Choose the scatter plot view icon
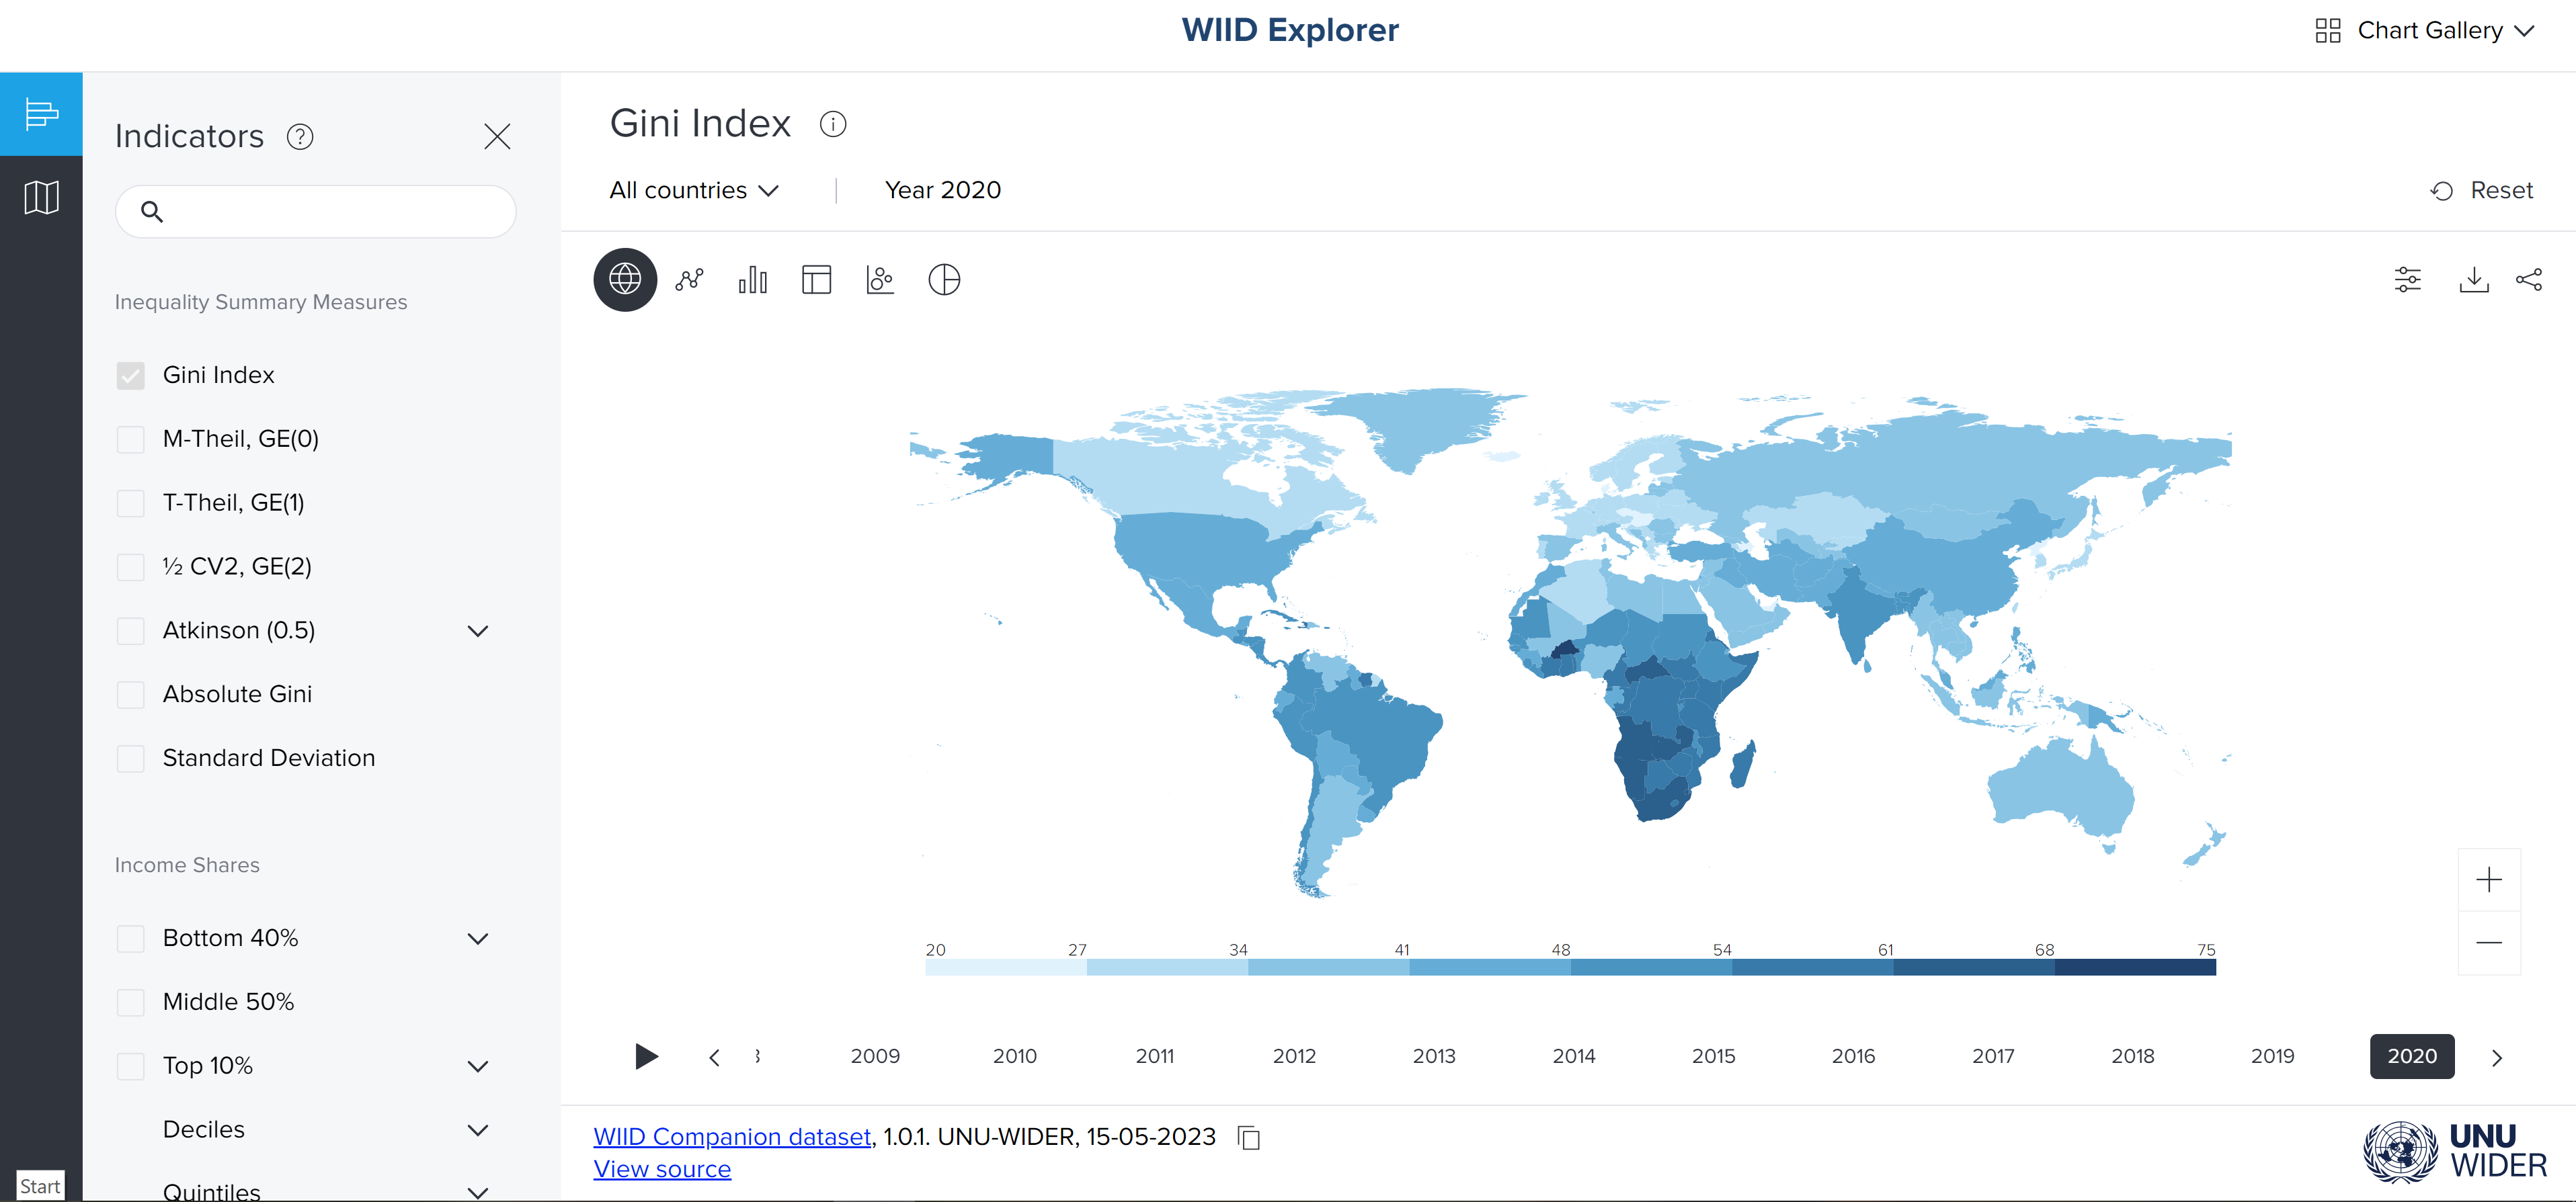This screenshot has width=2576, height=1202. [880, 280]
